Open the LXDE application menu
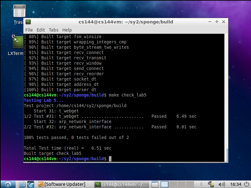 (x=7, y=184)
